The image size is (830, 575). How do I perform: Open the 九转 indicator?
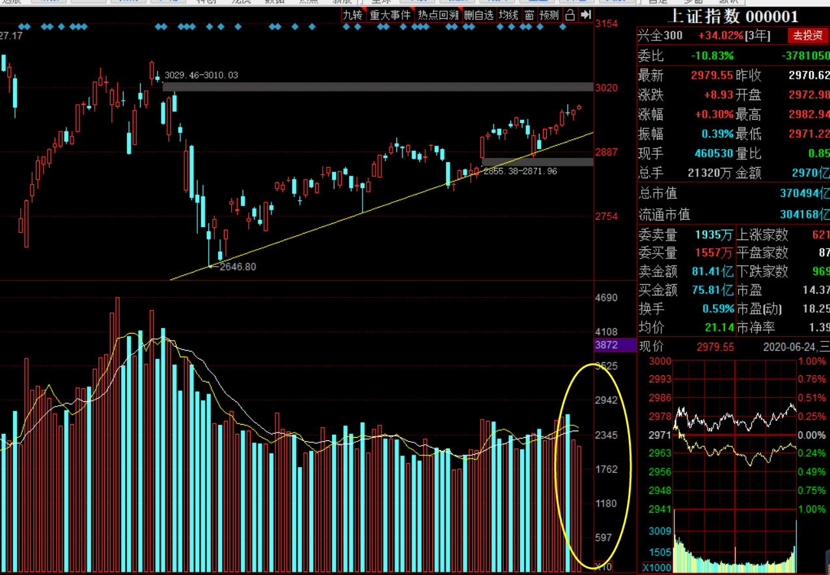[x=353, y=14]
